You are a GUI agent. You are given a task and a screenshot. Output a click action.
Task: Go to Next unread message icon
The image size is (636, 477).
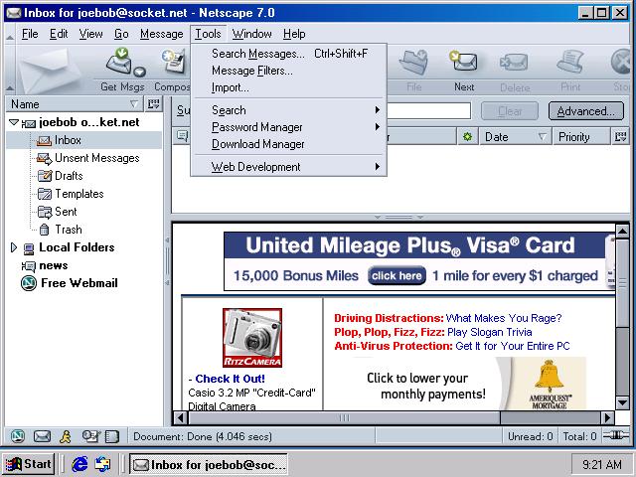pos(464,62)
